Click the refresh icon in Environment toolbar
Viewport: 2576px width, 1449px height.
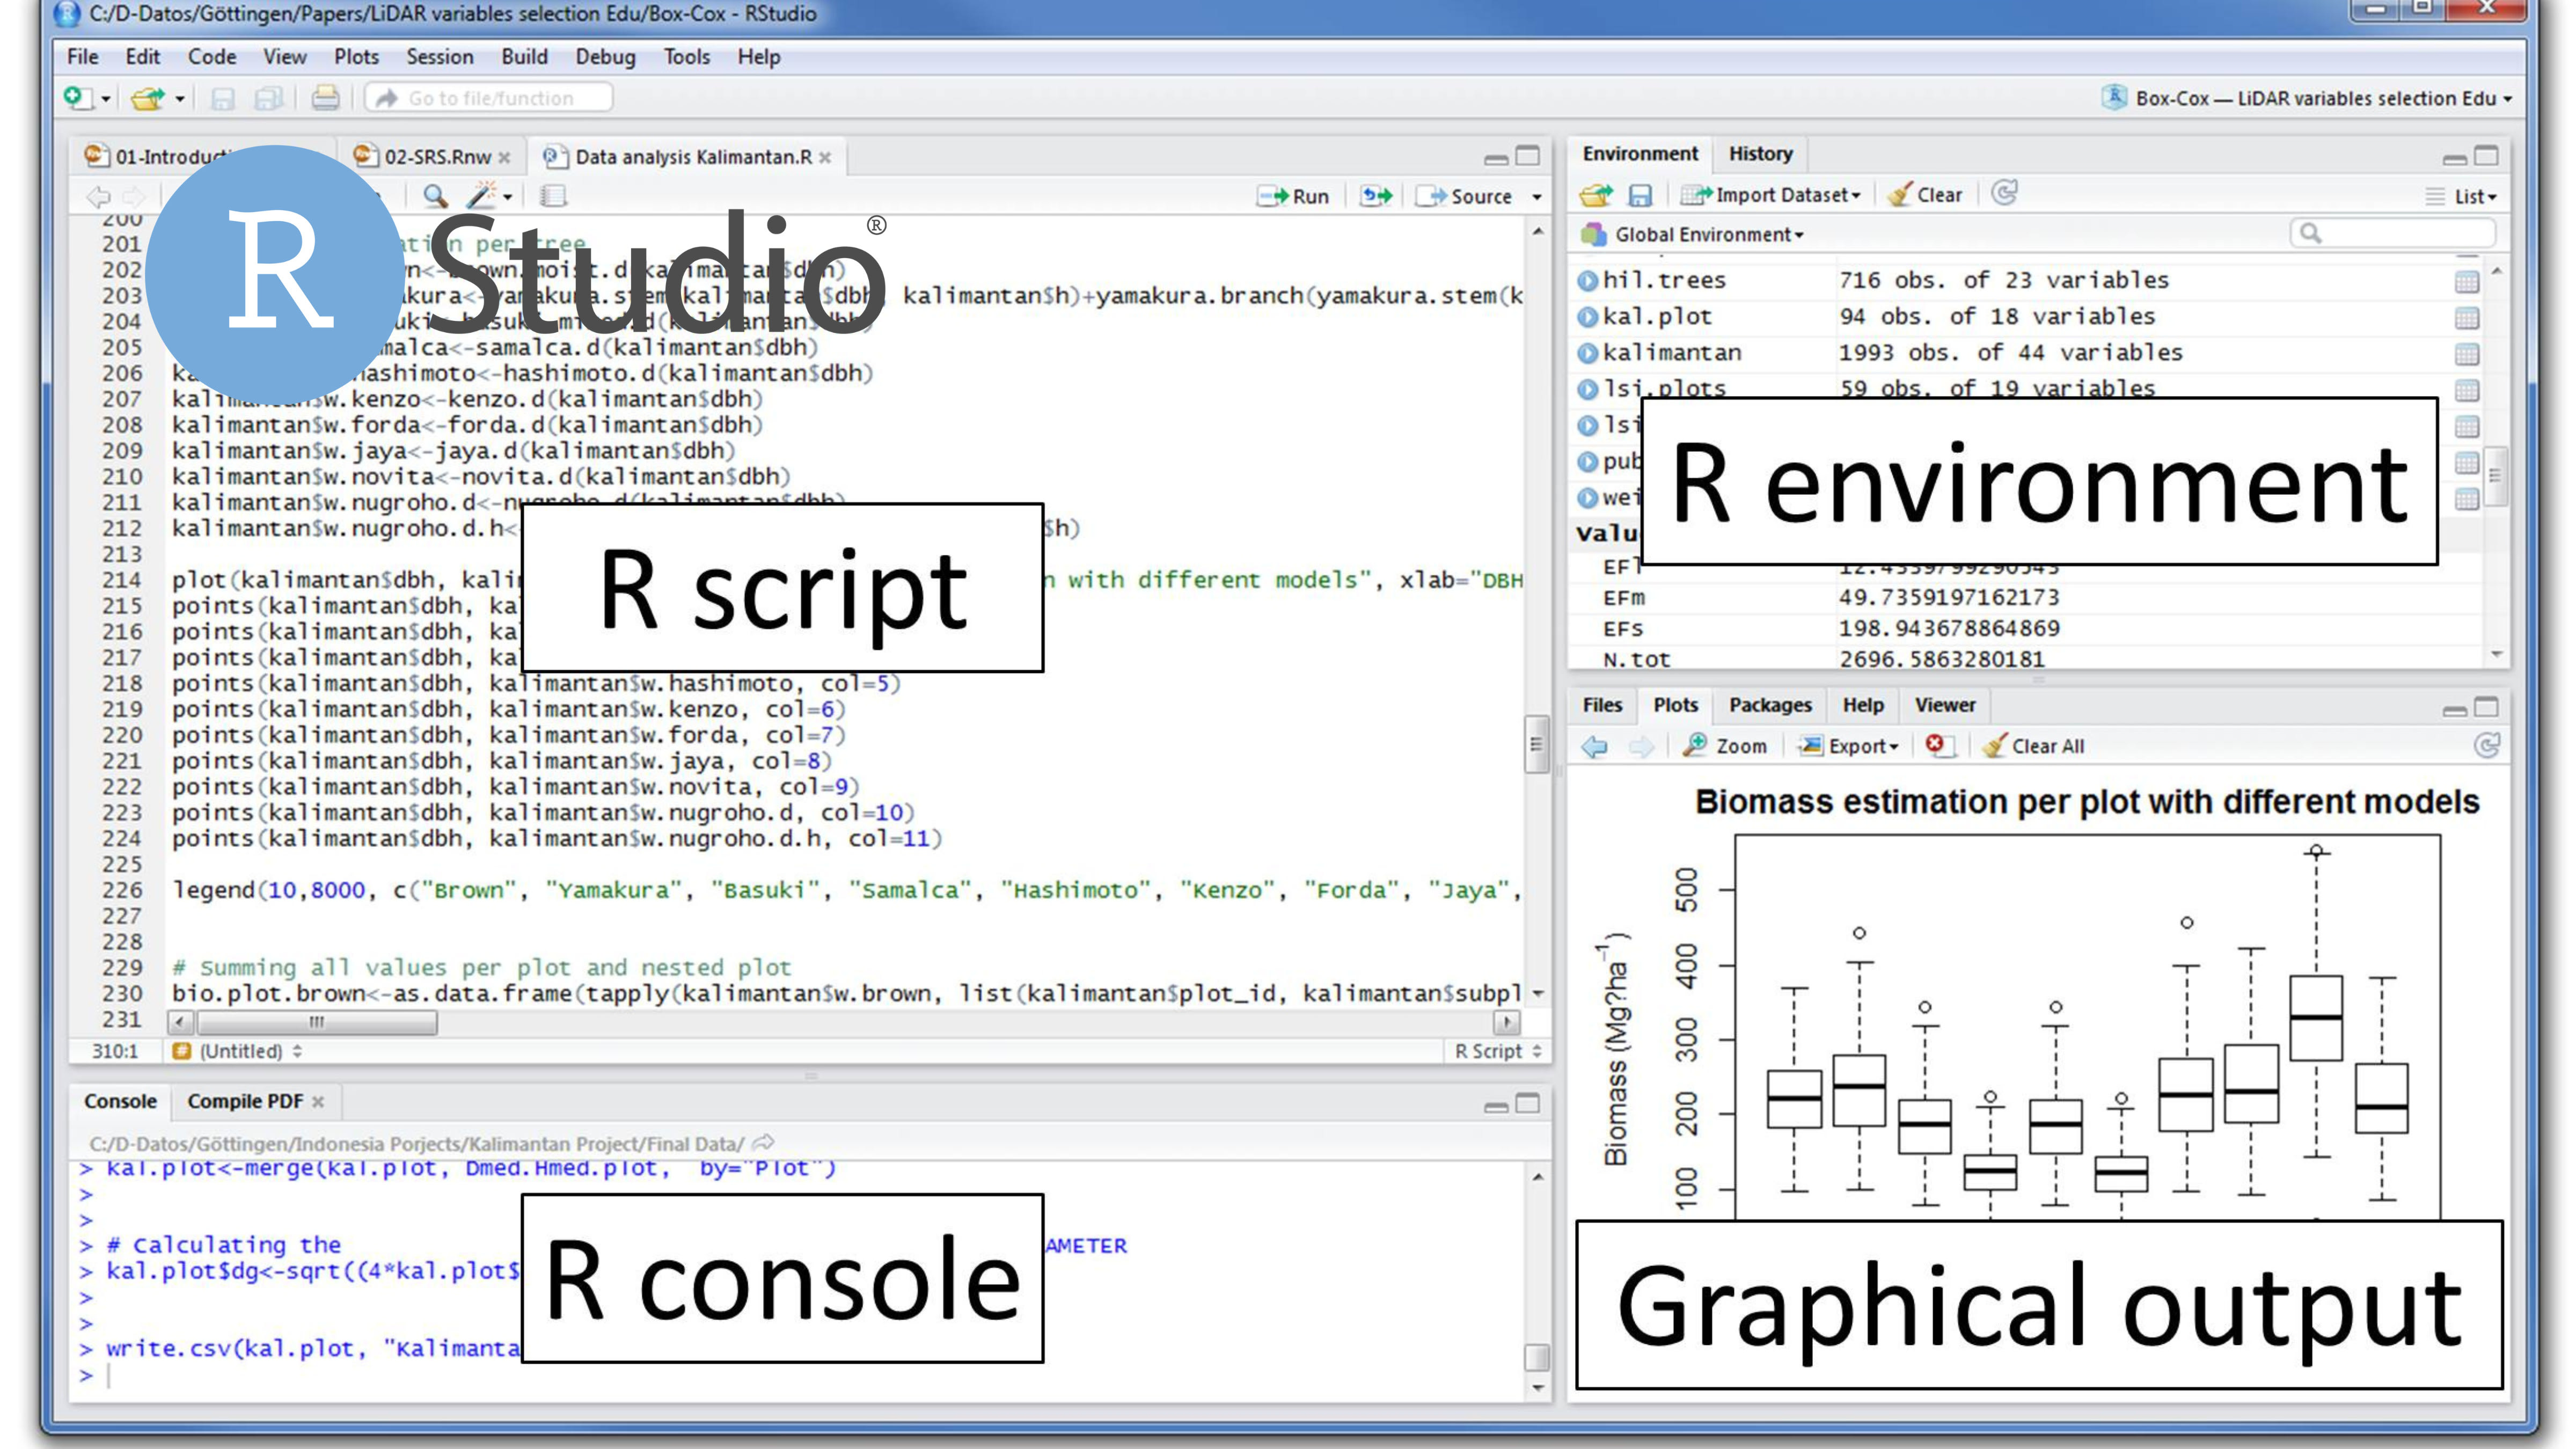click(2004, 193)
